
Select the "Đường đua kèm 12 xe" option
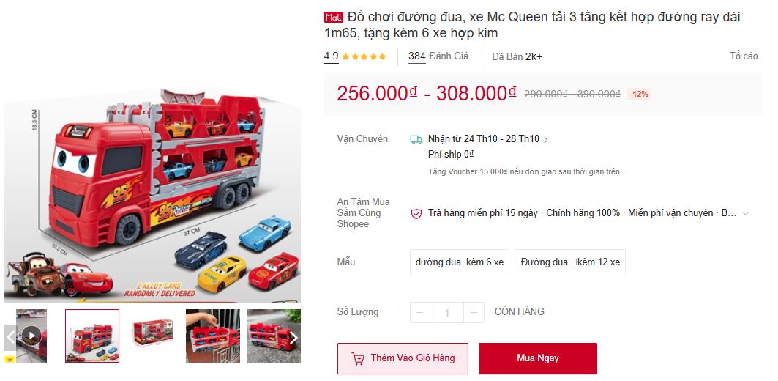[x=570, y=262]
